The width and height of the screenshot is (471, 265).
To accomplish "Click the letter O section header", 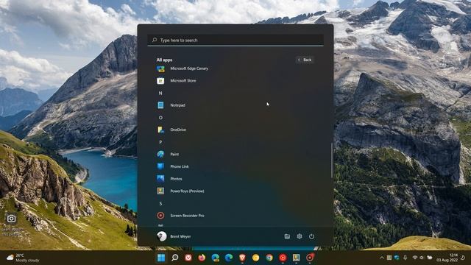I will [x=160, y=118].
